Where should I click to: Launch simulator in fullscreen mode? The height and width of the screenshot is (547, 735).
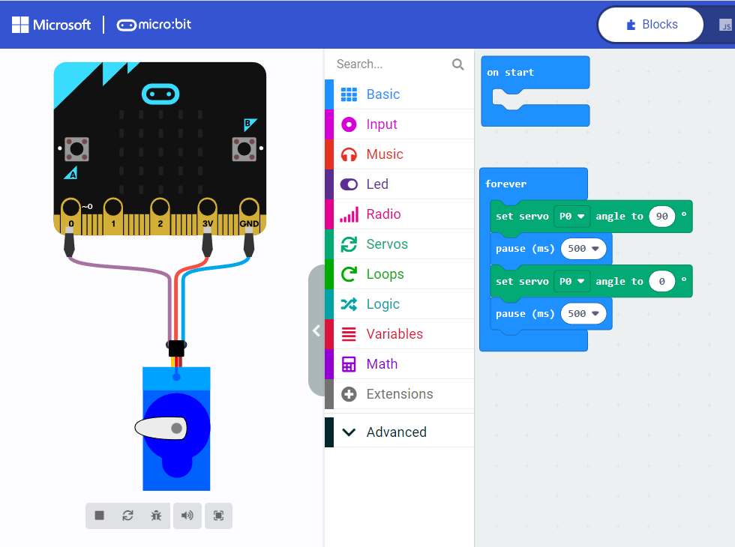tap(218, 516)
